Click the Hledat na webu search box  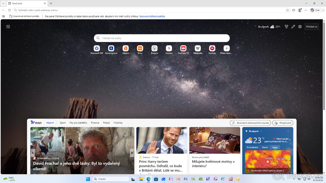pyautogui.click(x=162, y=38)
